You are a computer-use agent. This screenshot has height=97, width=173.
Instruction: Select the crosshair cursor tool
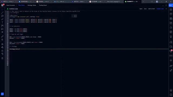2,10
